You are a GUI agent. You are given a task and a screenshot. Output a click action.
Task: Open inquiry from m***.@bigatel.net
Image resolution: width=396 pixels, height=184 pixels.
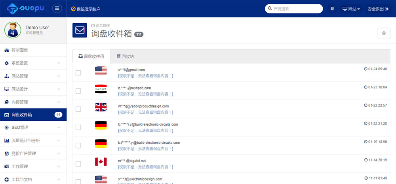coord(132,161)
